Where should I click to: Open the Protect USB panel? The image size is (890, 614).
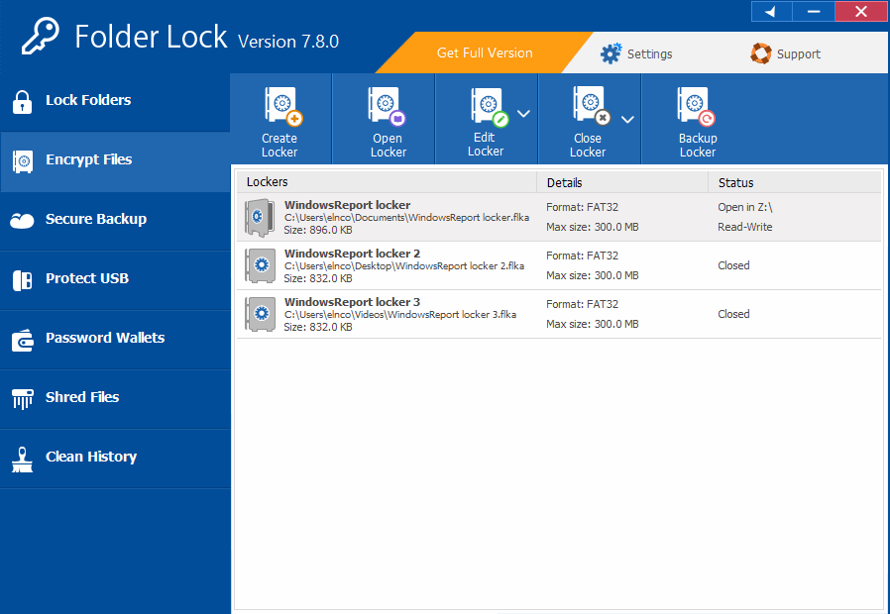[86, 278]
